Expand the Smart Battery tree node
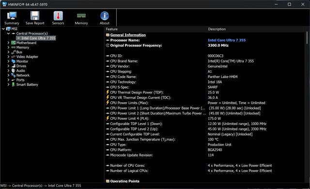The width and height of the screenshot is (310, 189). point(8,84)
